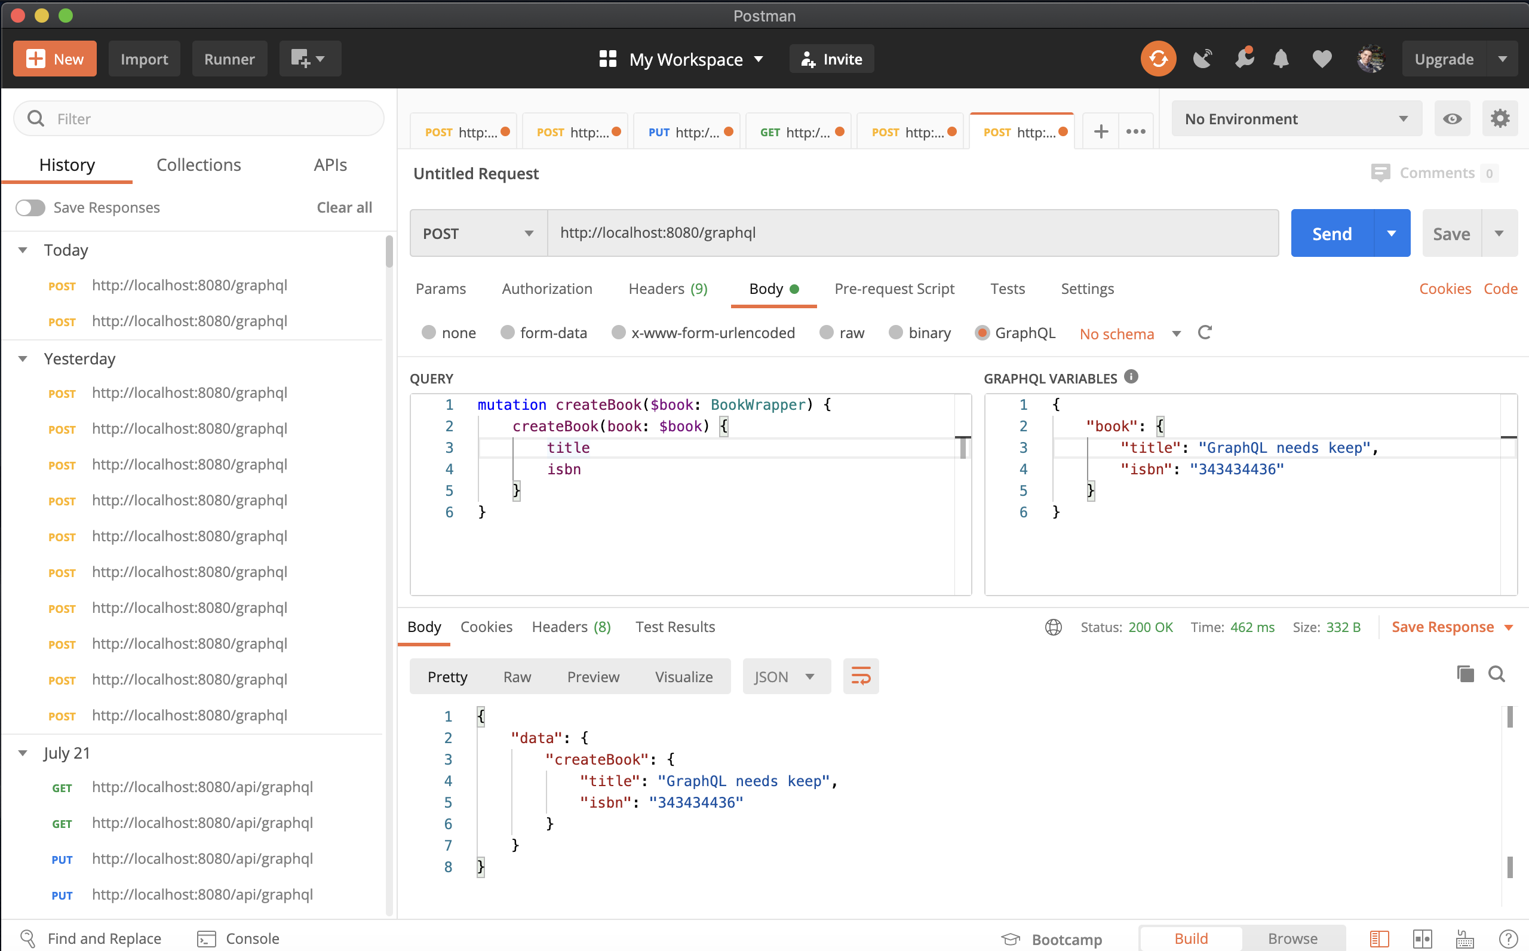Open manage environments gear icon
The height and width of the screenshot is (951, 1529).
point(1500,118)
